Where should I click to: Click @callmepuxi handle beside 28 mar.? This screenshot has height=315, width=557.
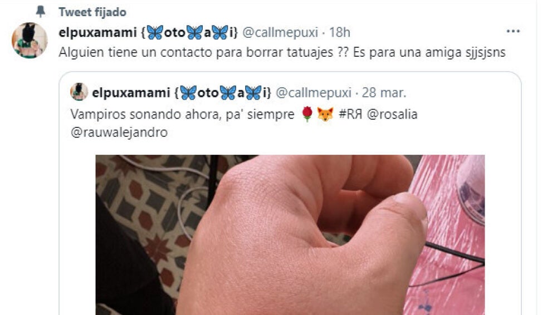314,93
